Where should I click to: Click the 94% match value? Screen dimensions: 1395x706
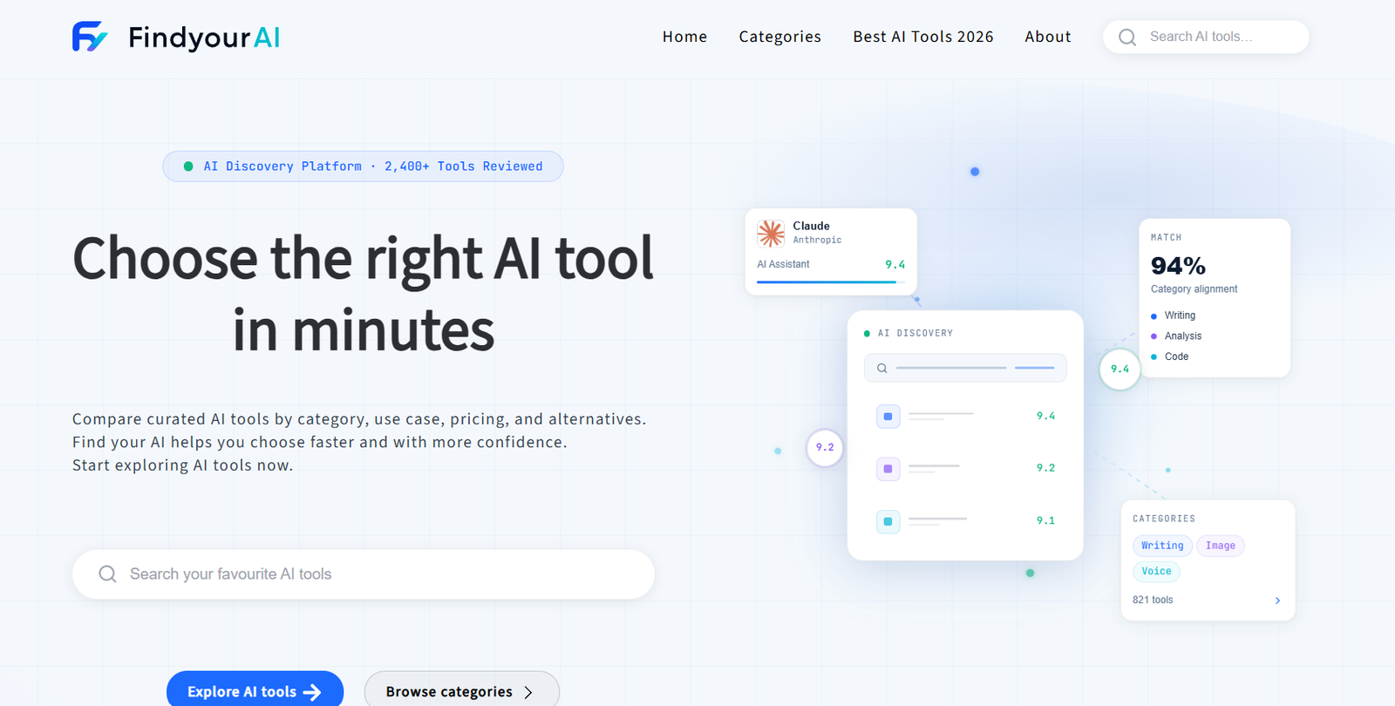coord(1178,265)
